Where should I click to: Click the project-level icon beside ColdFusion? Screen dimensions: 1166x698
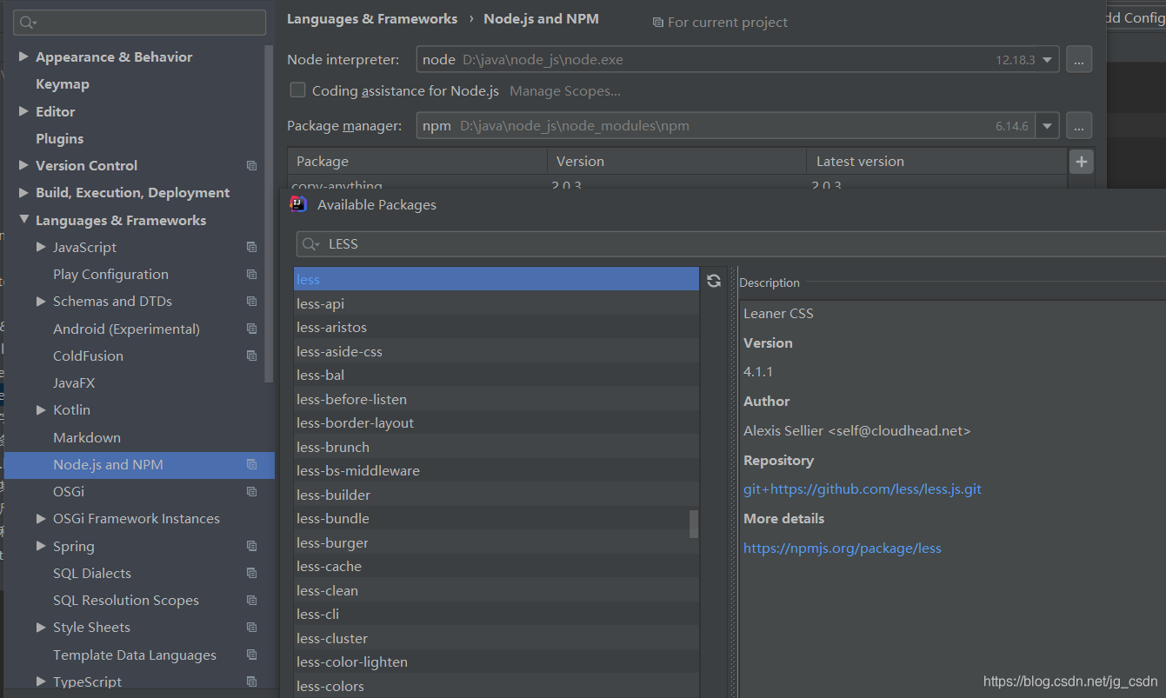click(x=251, y=356)
